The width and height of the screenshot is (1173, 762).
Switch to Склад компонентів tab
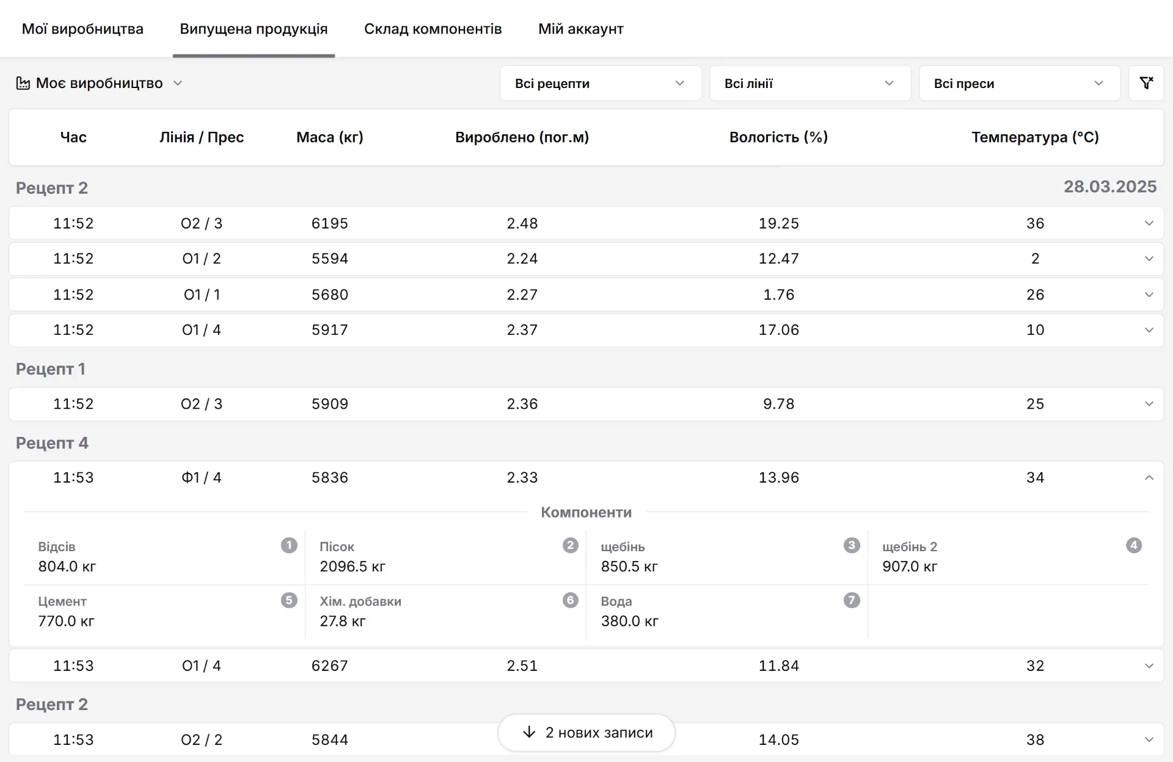(433, 29)
